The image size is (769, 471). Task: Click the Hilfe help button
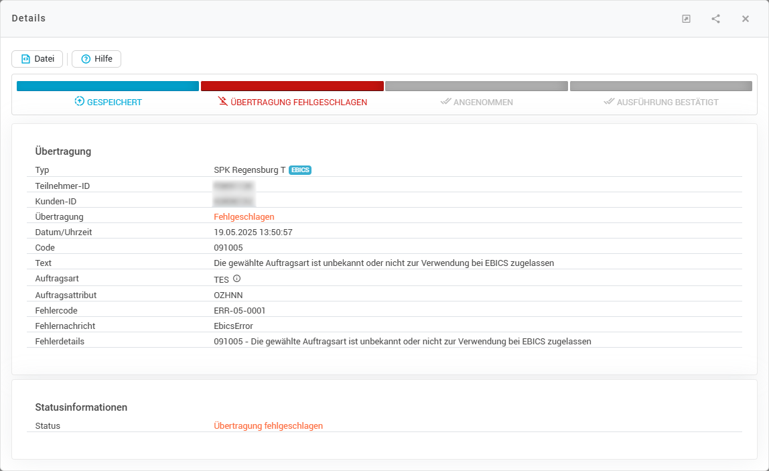(96, 59)
